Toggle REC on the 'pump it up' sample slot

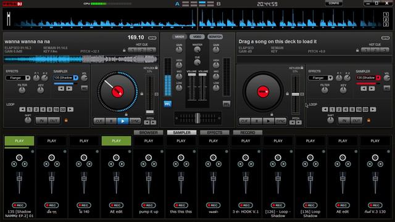tap(149, 205)
